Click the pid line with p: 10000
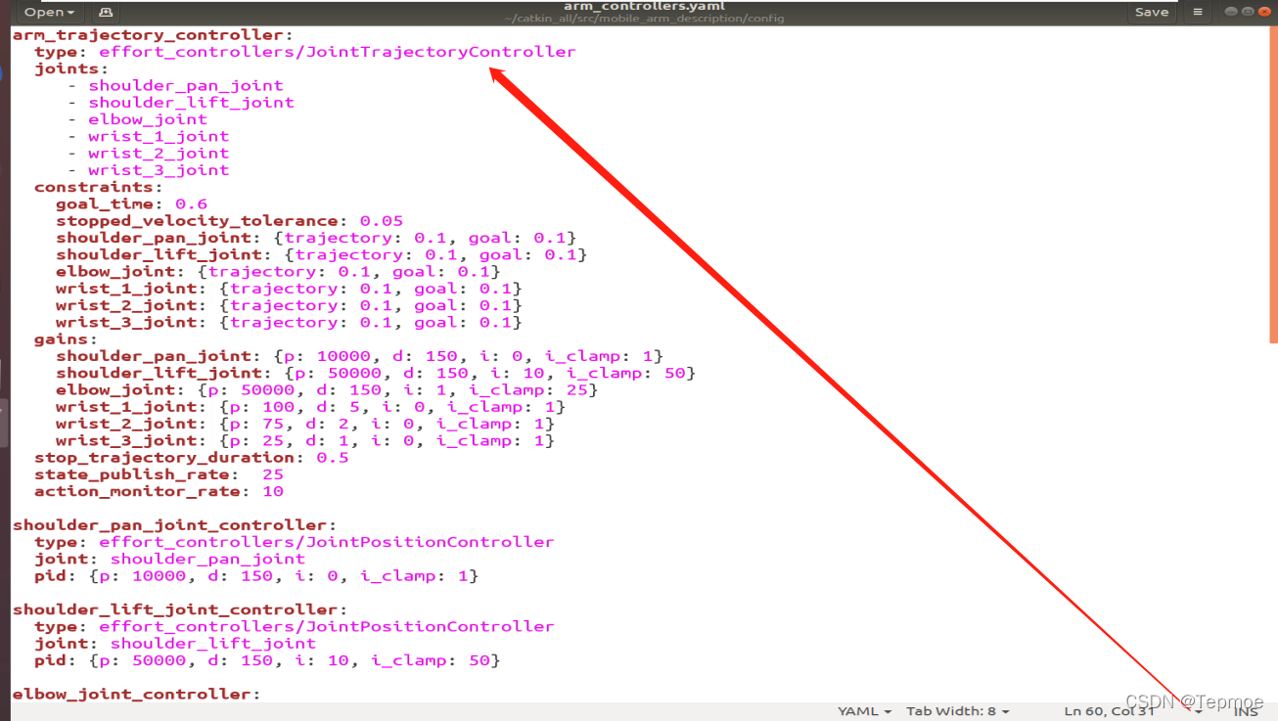This screenshot has width=1278, height=721. 256,576
